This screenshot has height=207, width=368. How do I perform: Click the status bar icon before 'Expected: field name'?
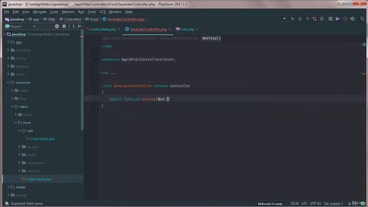[7, 204]
